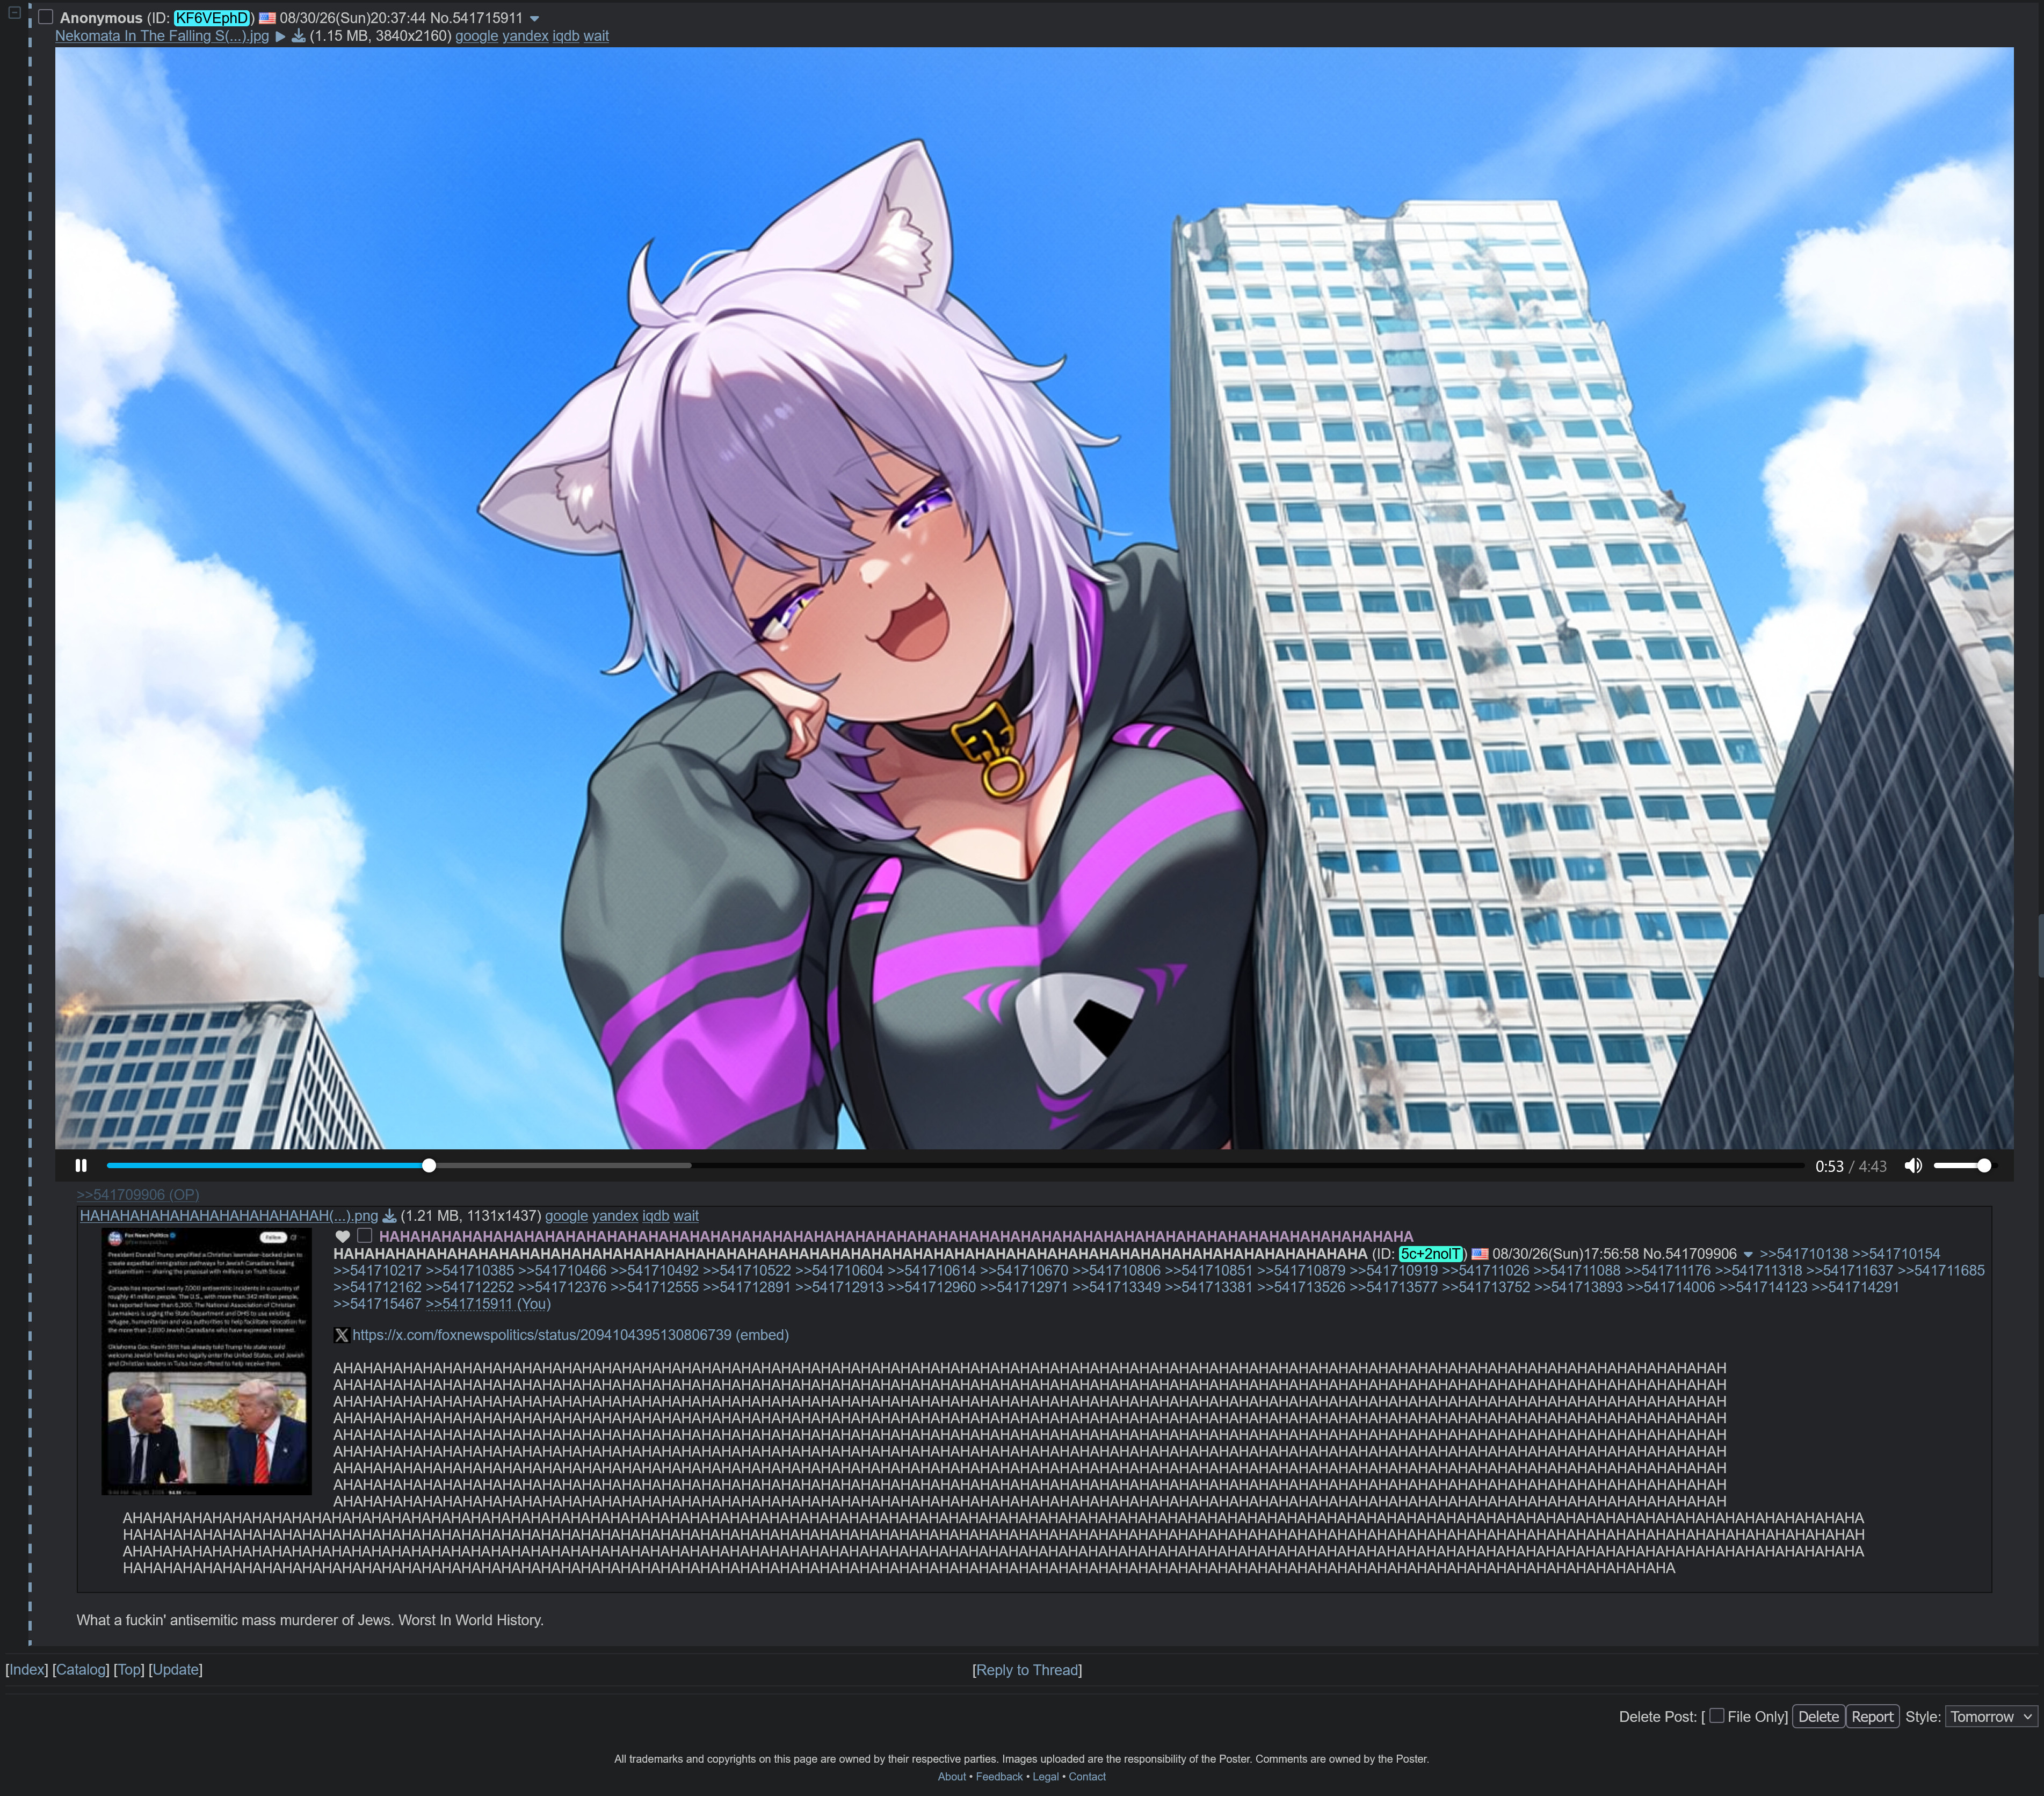Viewport: 2044px width, 1796px height.
Task: Click post number No.541709906
Action: 1690,1254
